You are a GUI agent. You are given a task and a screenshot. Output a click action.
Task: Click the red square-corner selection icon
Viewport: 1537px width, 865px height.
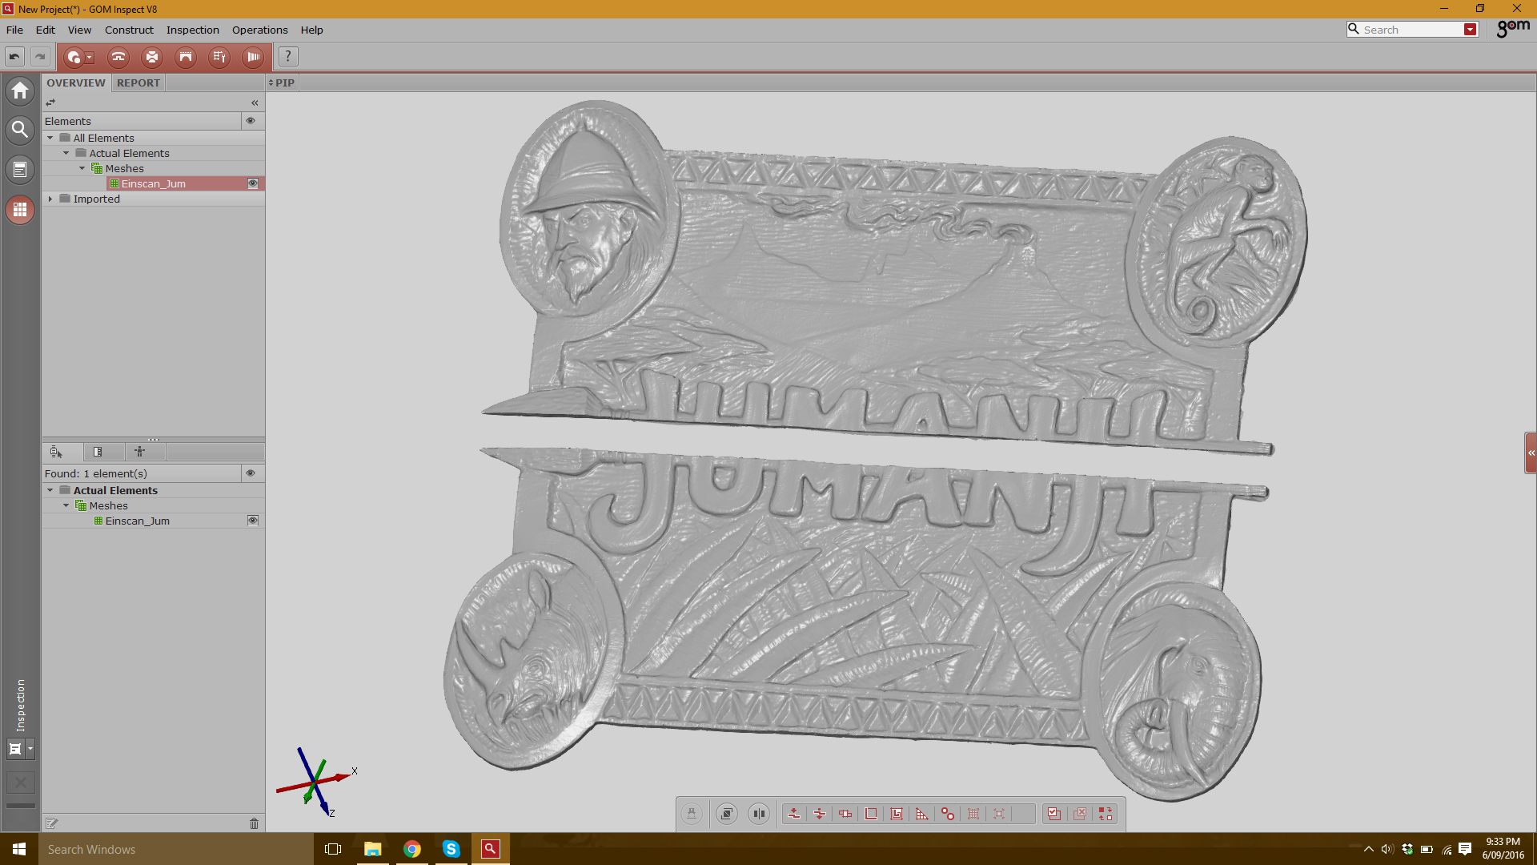coord(871,814)
